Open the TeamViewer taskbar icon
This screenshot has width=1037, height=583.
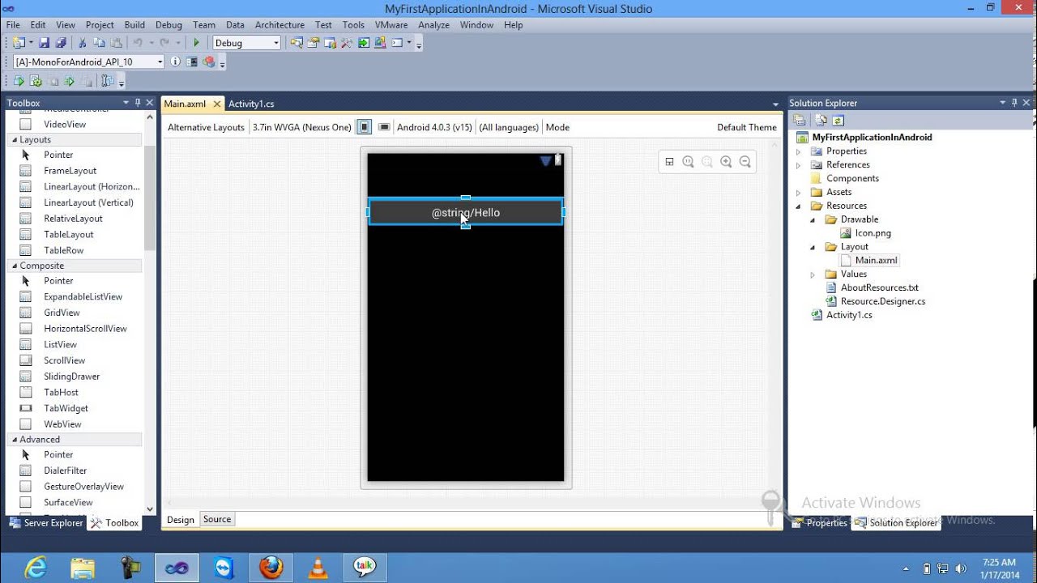click(x=224, y=568)
